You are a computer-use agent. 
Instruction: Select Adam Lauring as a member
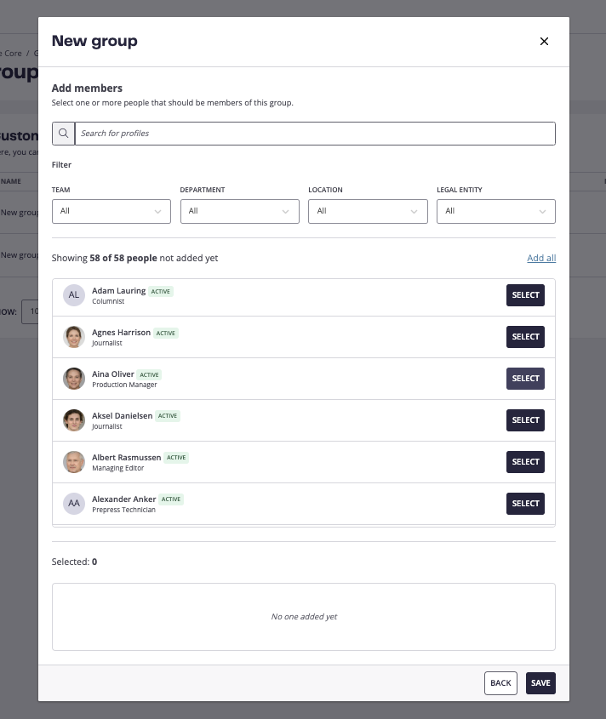525,295
